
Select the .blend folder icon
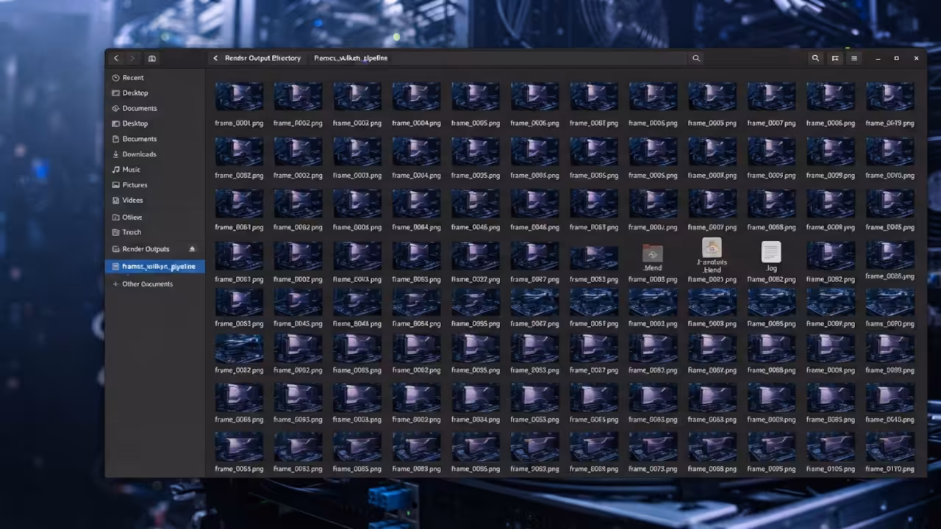tap(653, 253)
